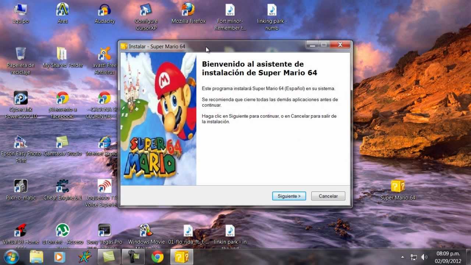Select the Super Mario 64 desktop icon
The width and height of the screenshot is (471, 265).
pos(397,190)
